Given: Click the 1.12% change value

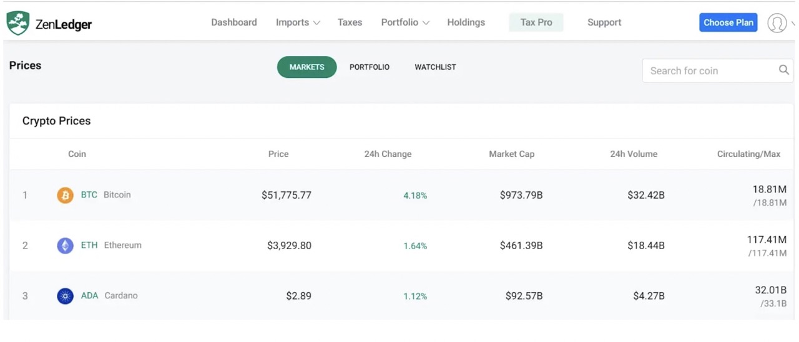Looking at the screenshot, I should click(x=415, y=297).
